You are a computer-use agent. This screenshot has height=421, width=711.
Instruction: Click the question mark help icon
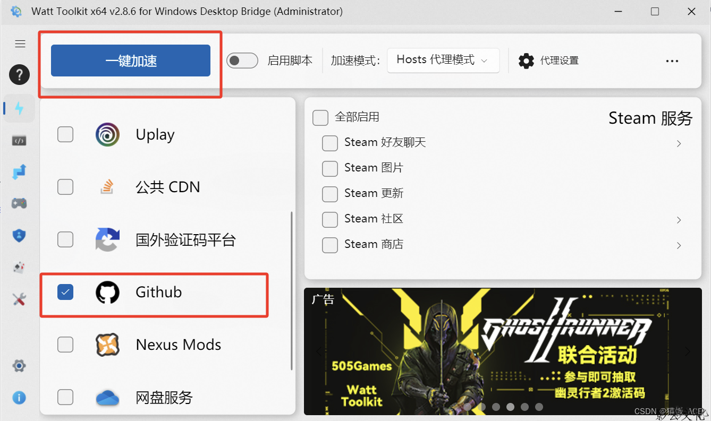(x=19, y=75)
